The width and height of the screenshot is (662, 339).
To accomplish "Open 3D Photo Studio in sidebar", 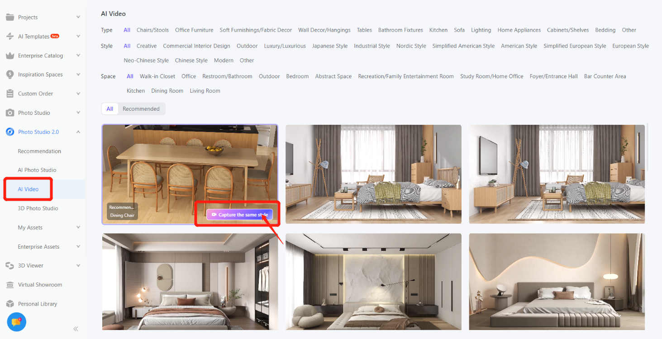I will [38, 208].
